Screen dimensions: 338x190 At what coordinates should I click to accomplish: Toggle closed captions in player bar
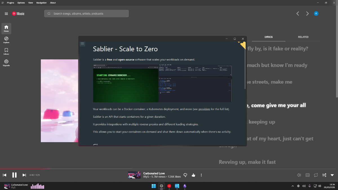click(308, 175)
